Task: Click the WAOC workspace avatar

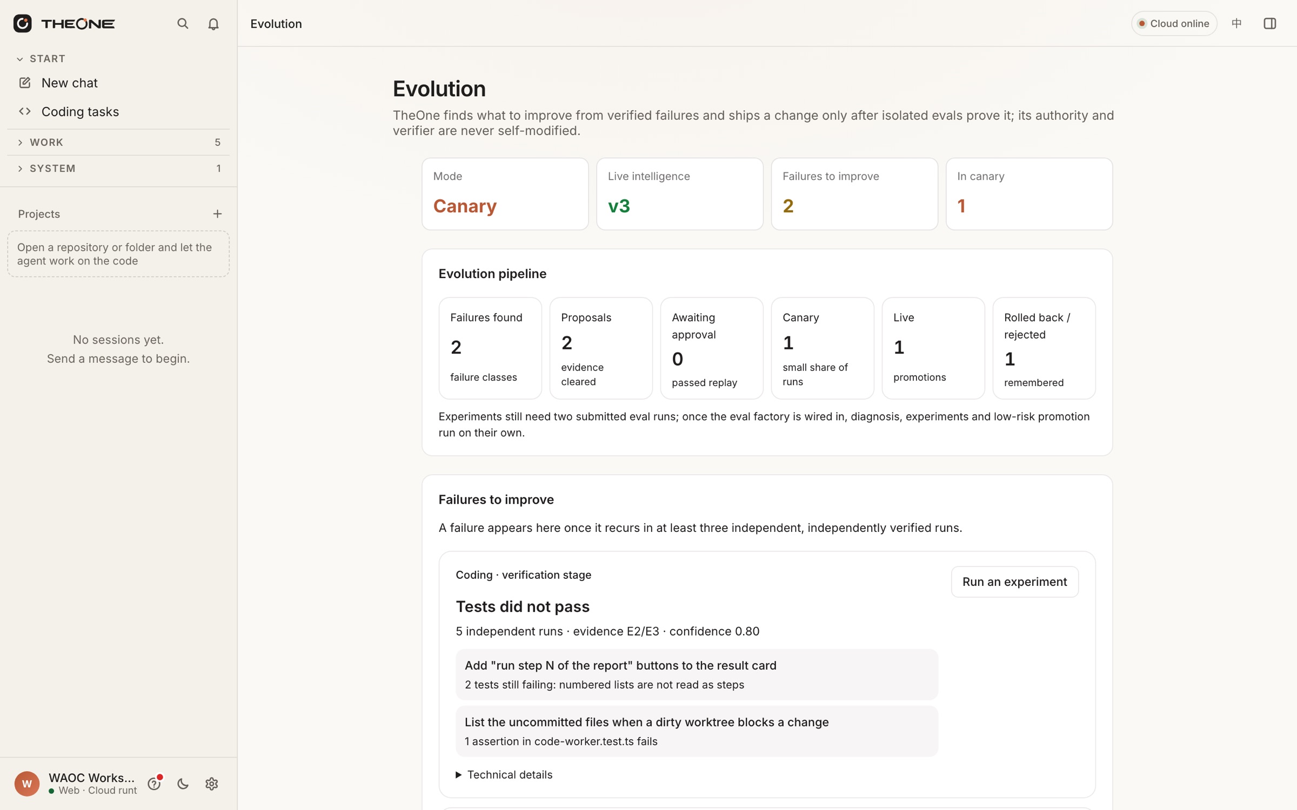Action: click(x=27, y=784)
